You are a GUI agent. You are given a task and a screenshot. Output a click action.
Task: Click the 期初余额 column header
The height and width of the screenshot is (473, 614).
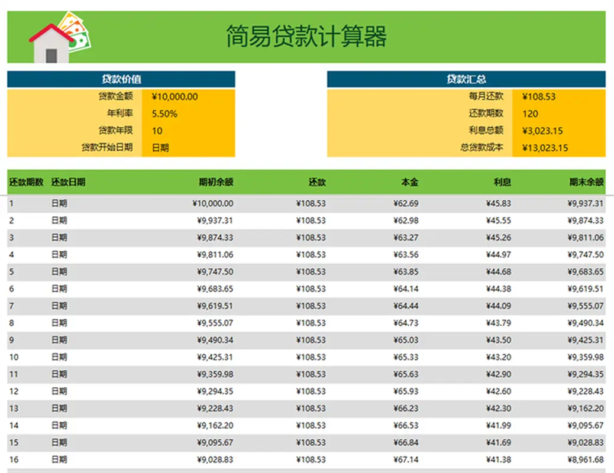216,182
